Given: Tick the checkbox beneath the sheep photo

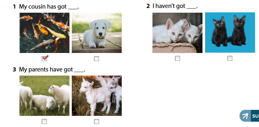Looking at the screenshot, I should [44, 122].
